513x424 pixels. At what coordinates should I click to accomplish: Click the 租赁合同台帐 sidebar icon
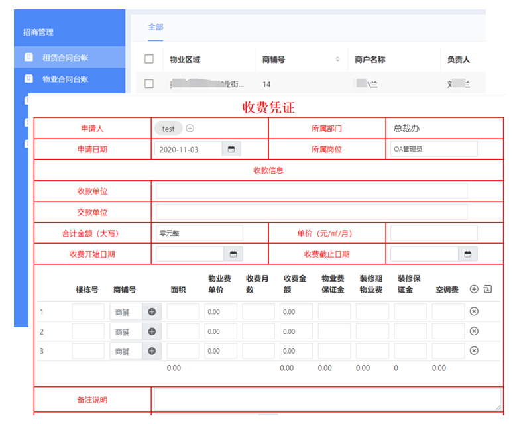click(28, 58)
